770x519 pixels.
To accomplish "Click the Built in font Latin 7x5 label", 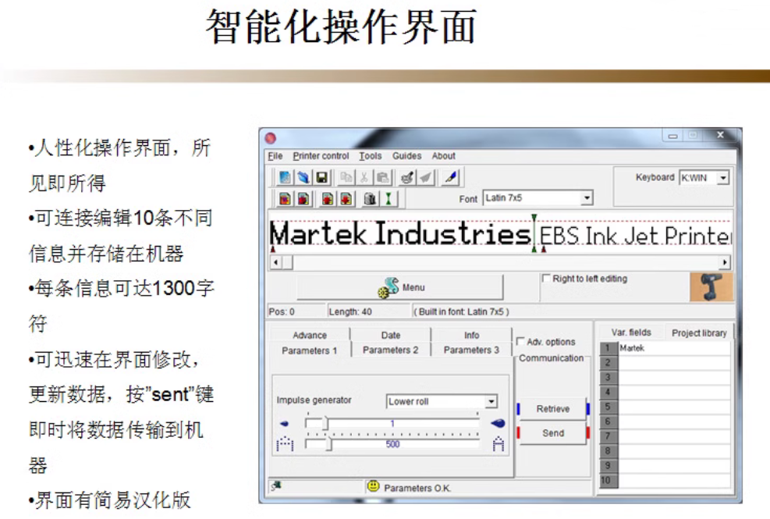I will [x=461, y=311].
